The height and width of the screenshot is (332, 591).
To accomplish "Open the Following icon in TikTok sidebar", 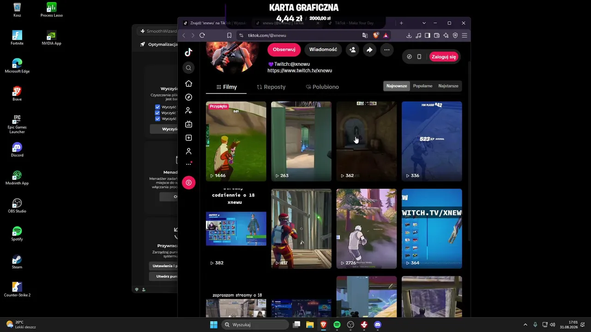I will [188, 111].
